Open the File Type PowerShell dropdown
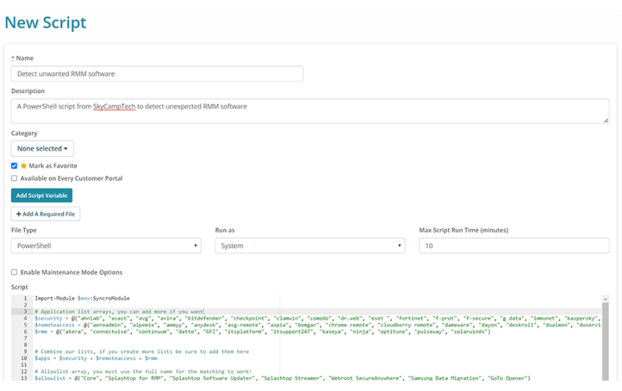The width and height of the screenshot is (622, 391). 106,246
